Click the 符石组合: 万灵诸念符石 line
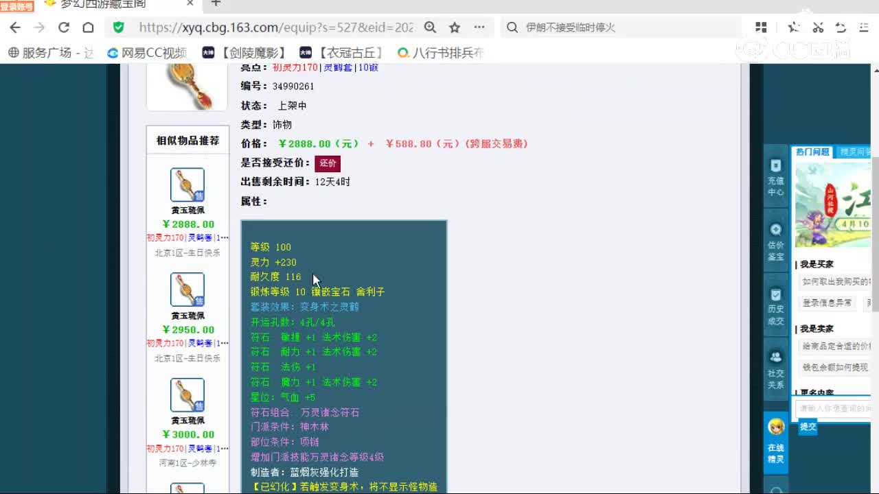879x494 pixels. point(305,412)
